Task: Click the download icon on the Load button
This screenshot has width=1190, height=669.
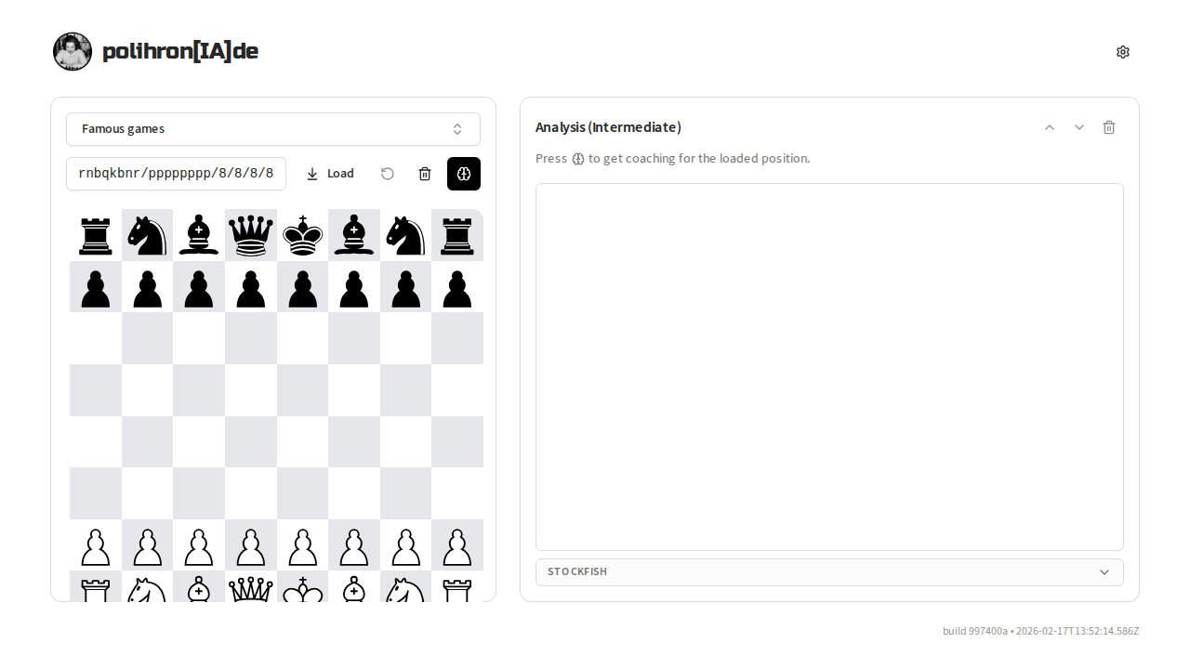Action: coord(313,174)
